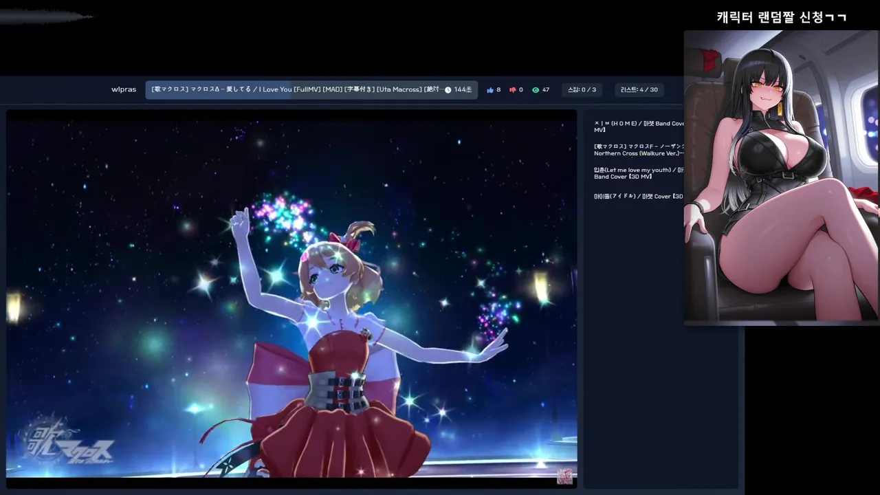Image resolution: width=880 pixels, height=495 pixels.
Task: Click the small pink emblem in the video's corner
Action: click(x=564, y=476)
